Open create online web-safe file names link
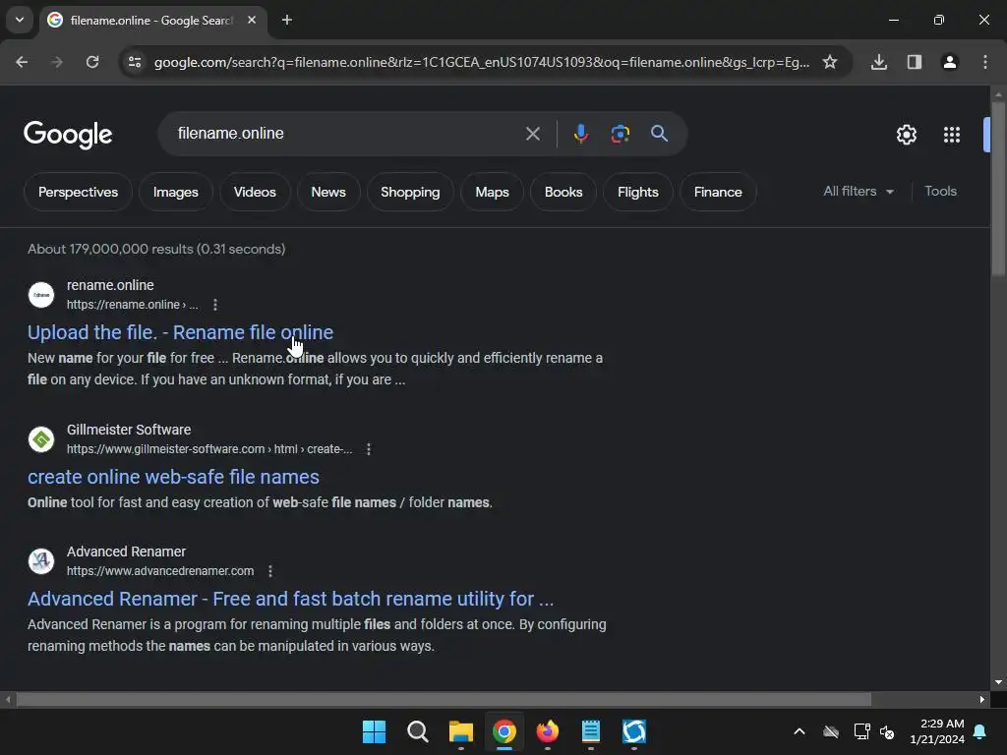The height and width of the screenshot is (755, 1007). (173, 477)
